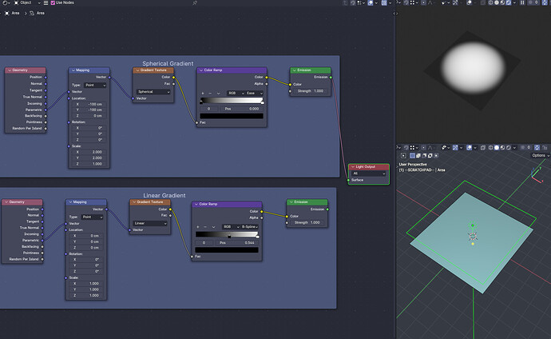Switch lower viewport to material preview shading
551x339 pixels.
tap(502, 148)
